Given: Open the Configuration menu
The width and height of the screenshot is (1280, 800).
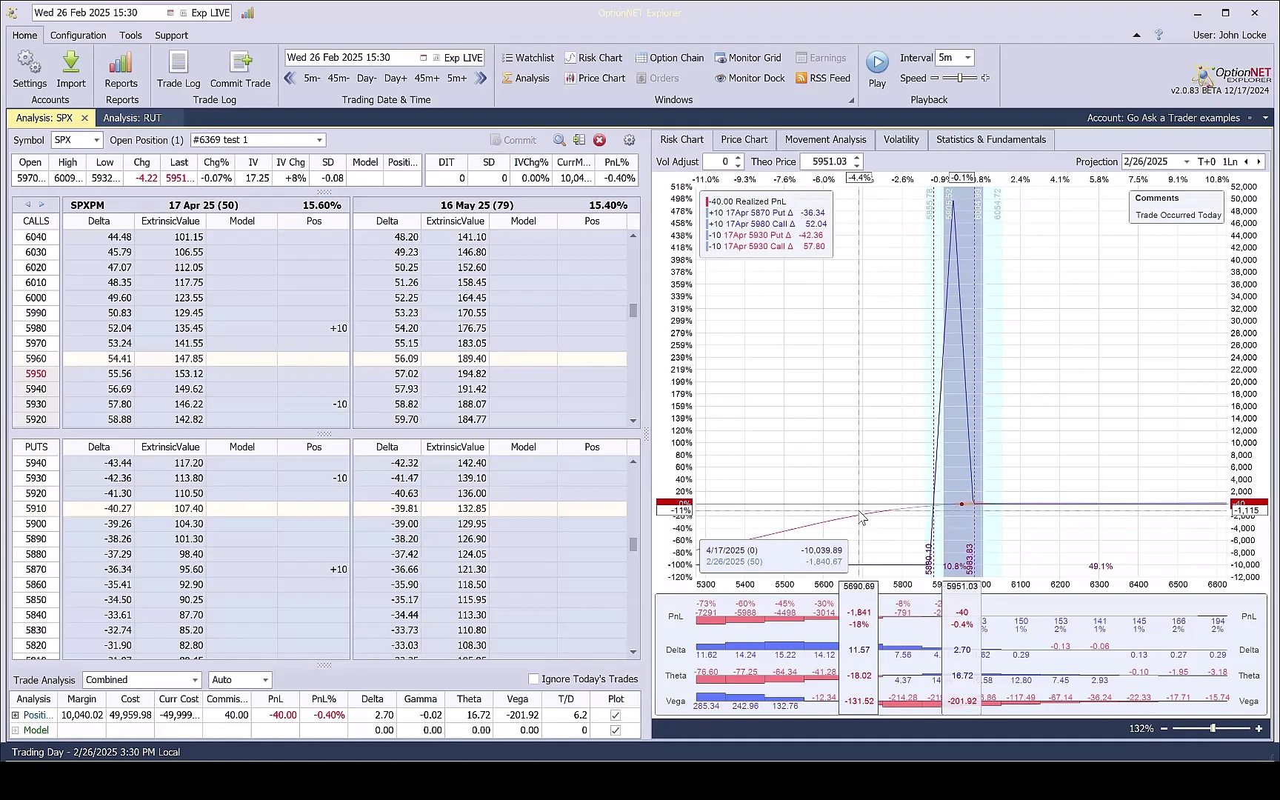Looking at the screenshot, I should click(79, 35).
